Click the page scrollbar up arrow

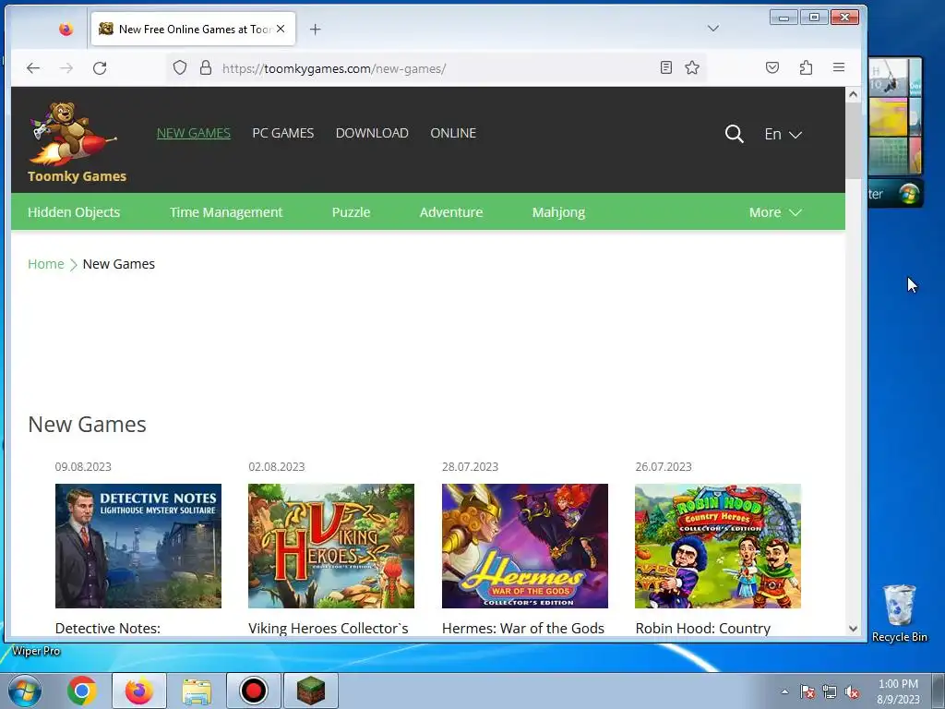coord(853,94)
